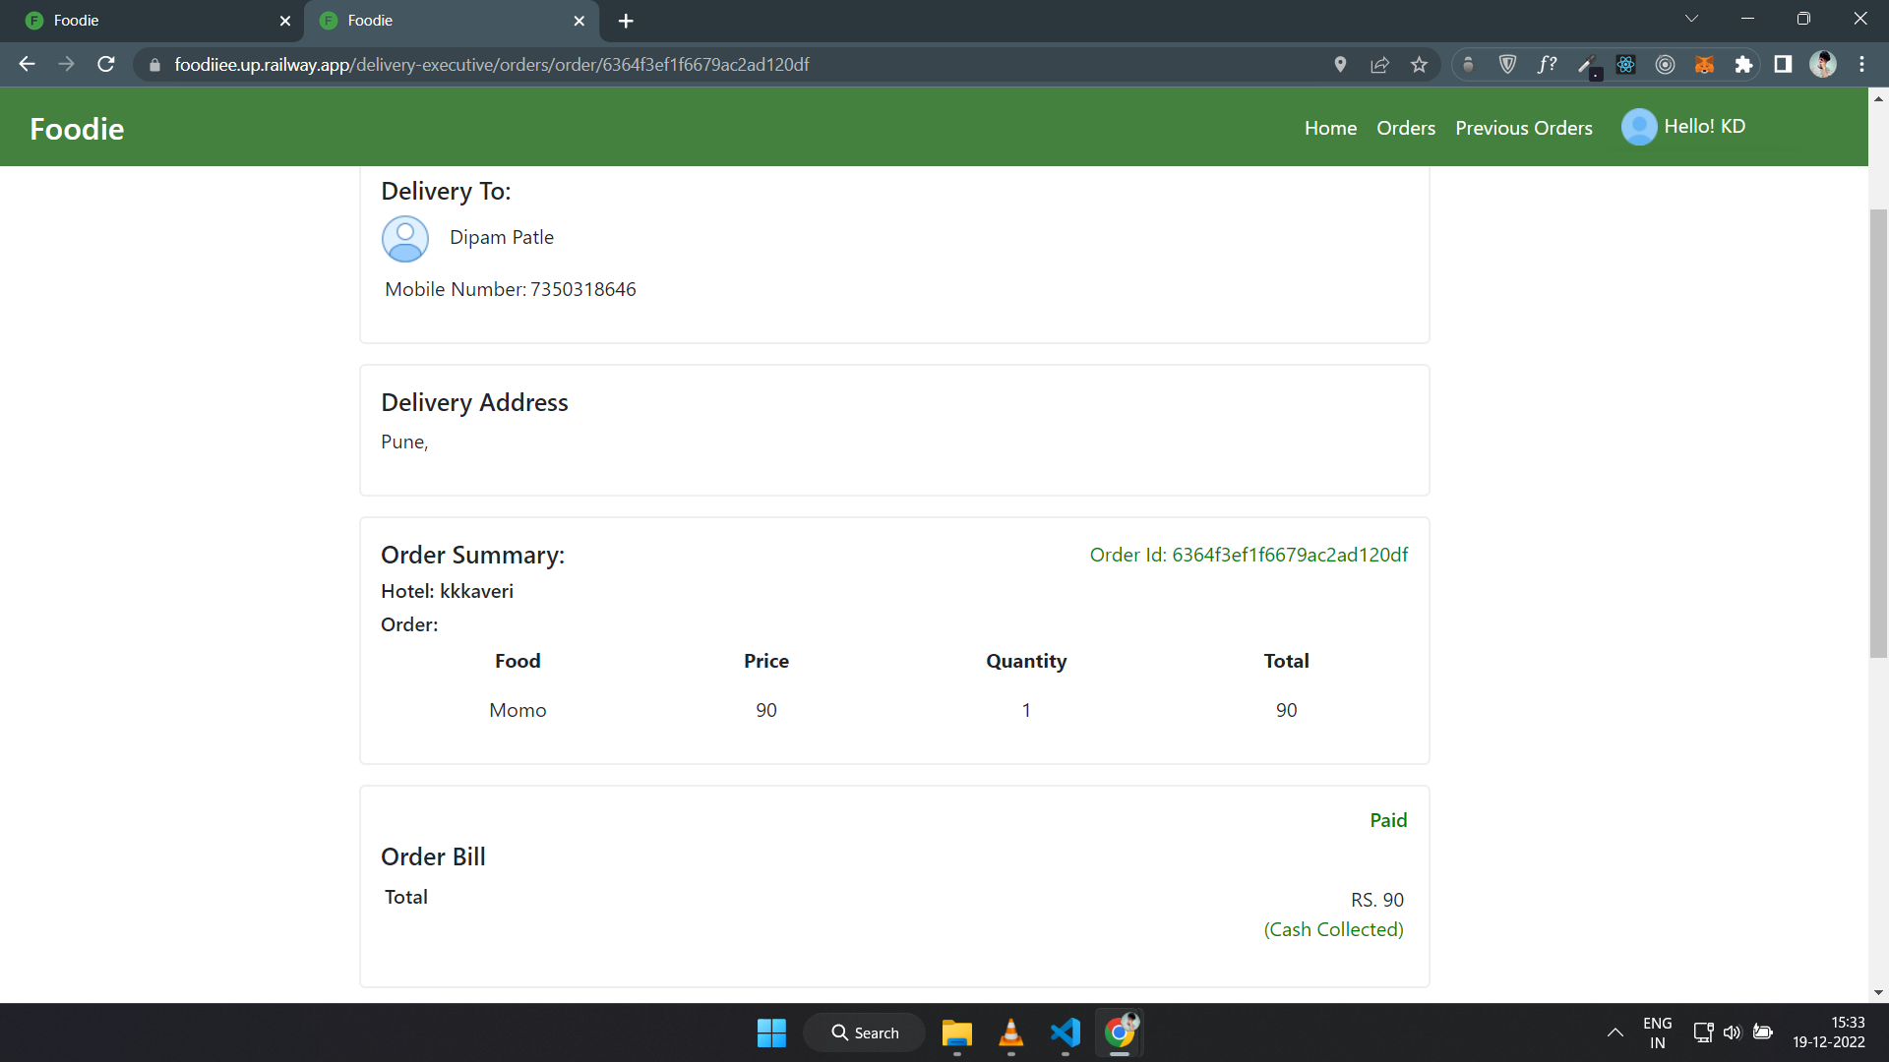Open React Developer Tools extension

click(1625, 64)
